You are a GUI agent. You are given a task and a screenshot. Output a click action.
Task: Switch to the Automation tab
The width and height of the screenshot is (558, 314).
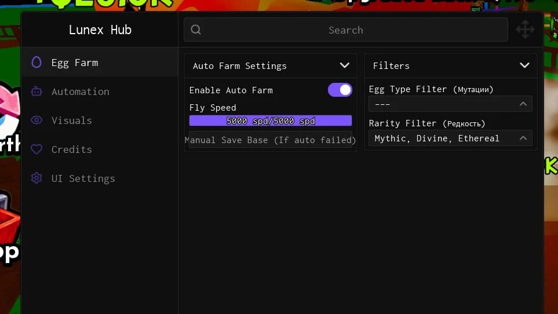100,92
